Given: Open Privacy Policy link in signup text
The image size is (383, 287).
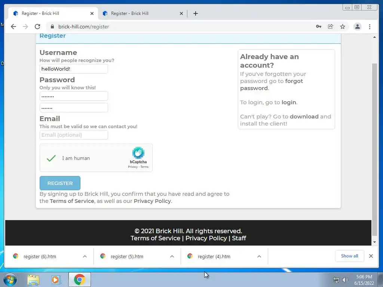Looking at the screenshot, I should pos(152,201).
